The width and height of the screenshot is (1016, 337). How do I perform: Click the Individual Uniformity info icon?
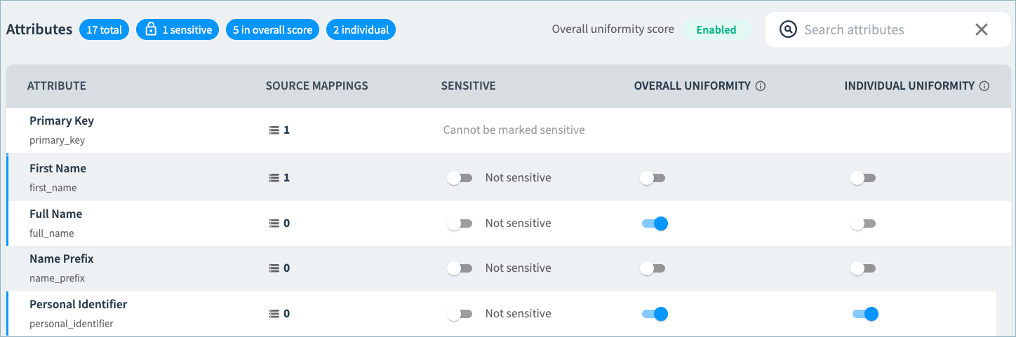point(984,86)
